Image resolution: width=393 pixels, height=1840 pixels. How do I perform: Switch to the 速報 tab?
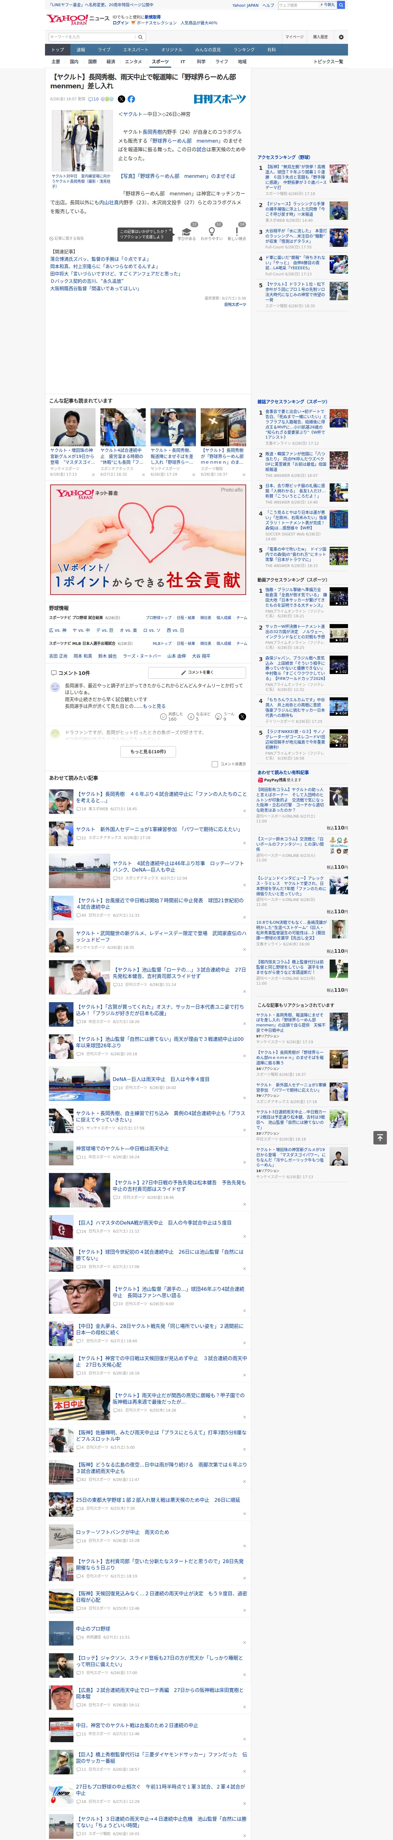[80, 50]
